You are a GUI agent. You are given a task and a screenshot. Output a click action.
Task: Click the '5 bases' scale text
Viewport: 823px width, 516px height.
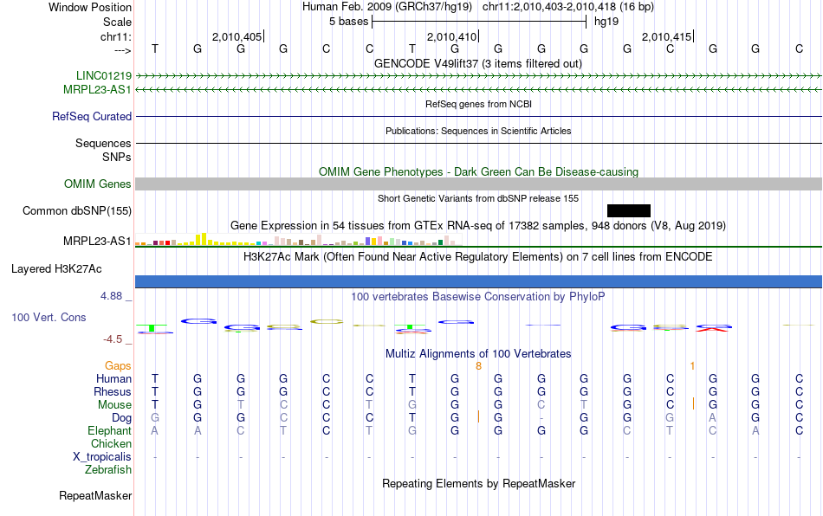pyautogui.click(x=349, y=22)
